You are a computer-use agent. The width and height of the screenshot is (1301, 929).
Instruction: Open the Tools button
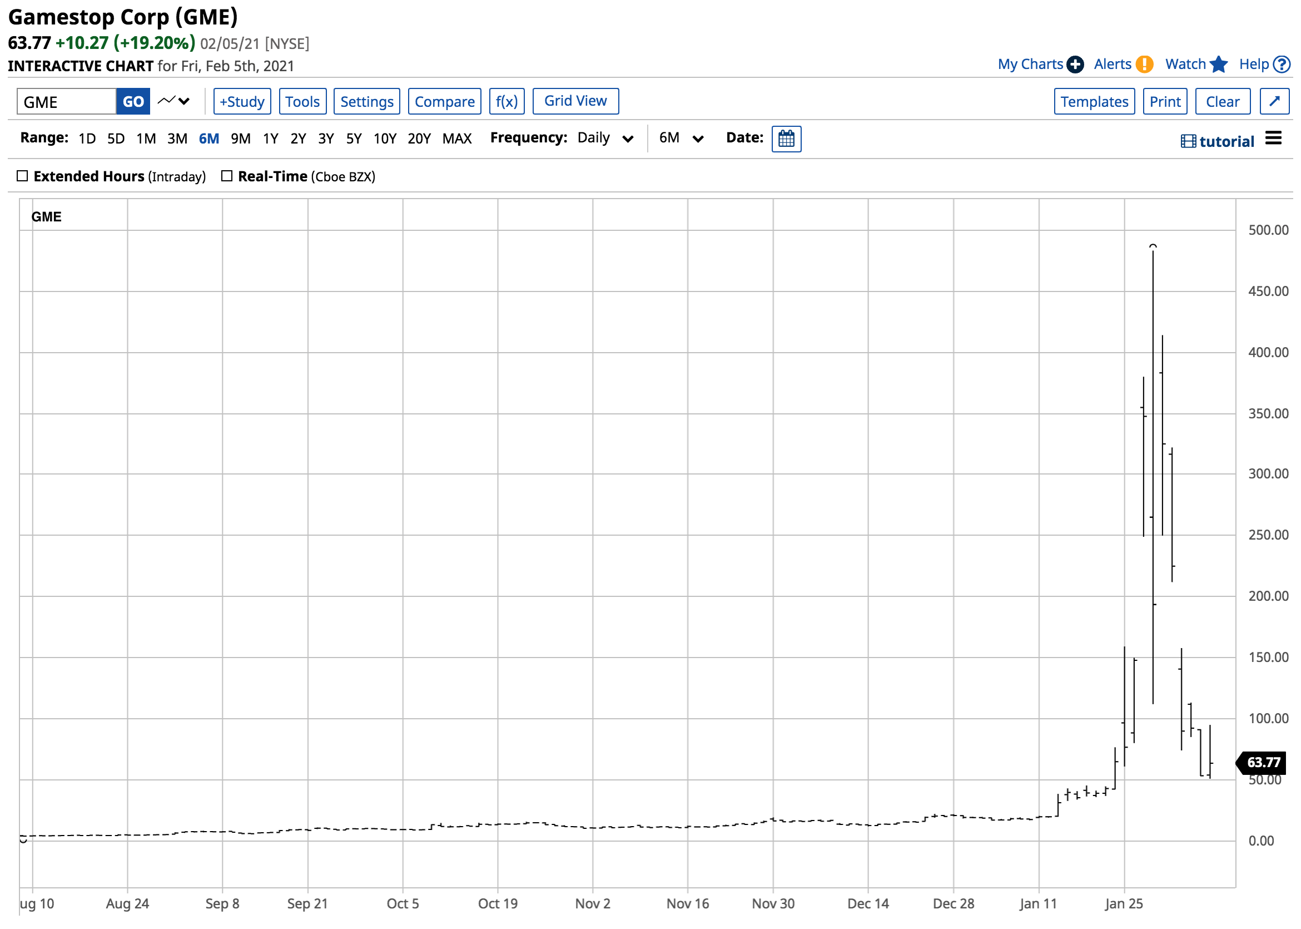point(302,101)
